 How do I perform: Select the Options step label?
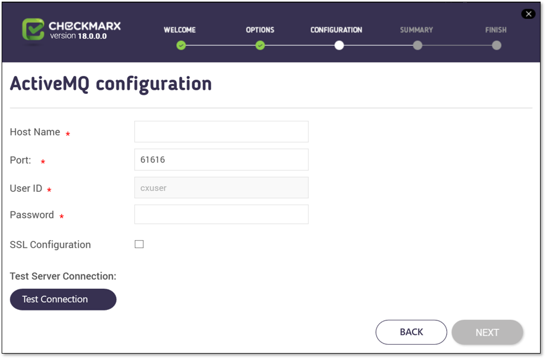[260, 30]
